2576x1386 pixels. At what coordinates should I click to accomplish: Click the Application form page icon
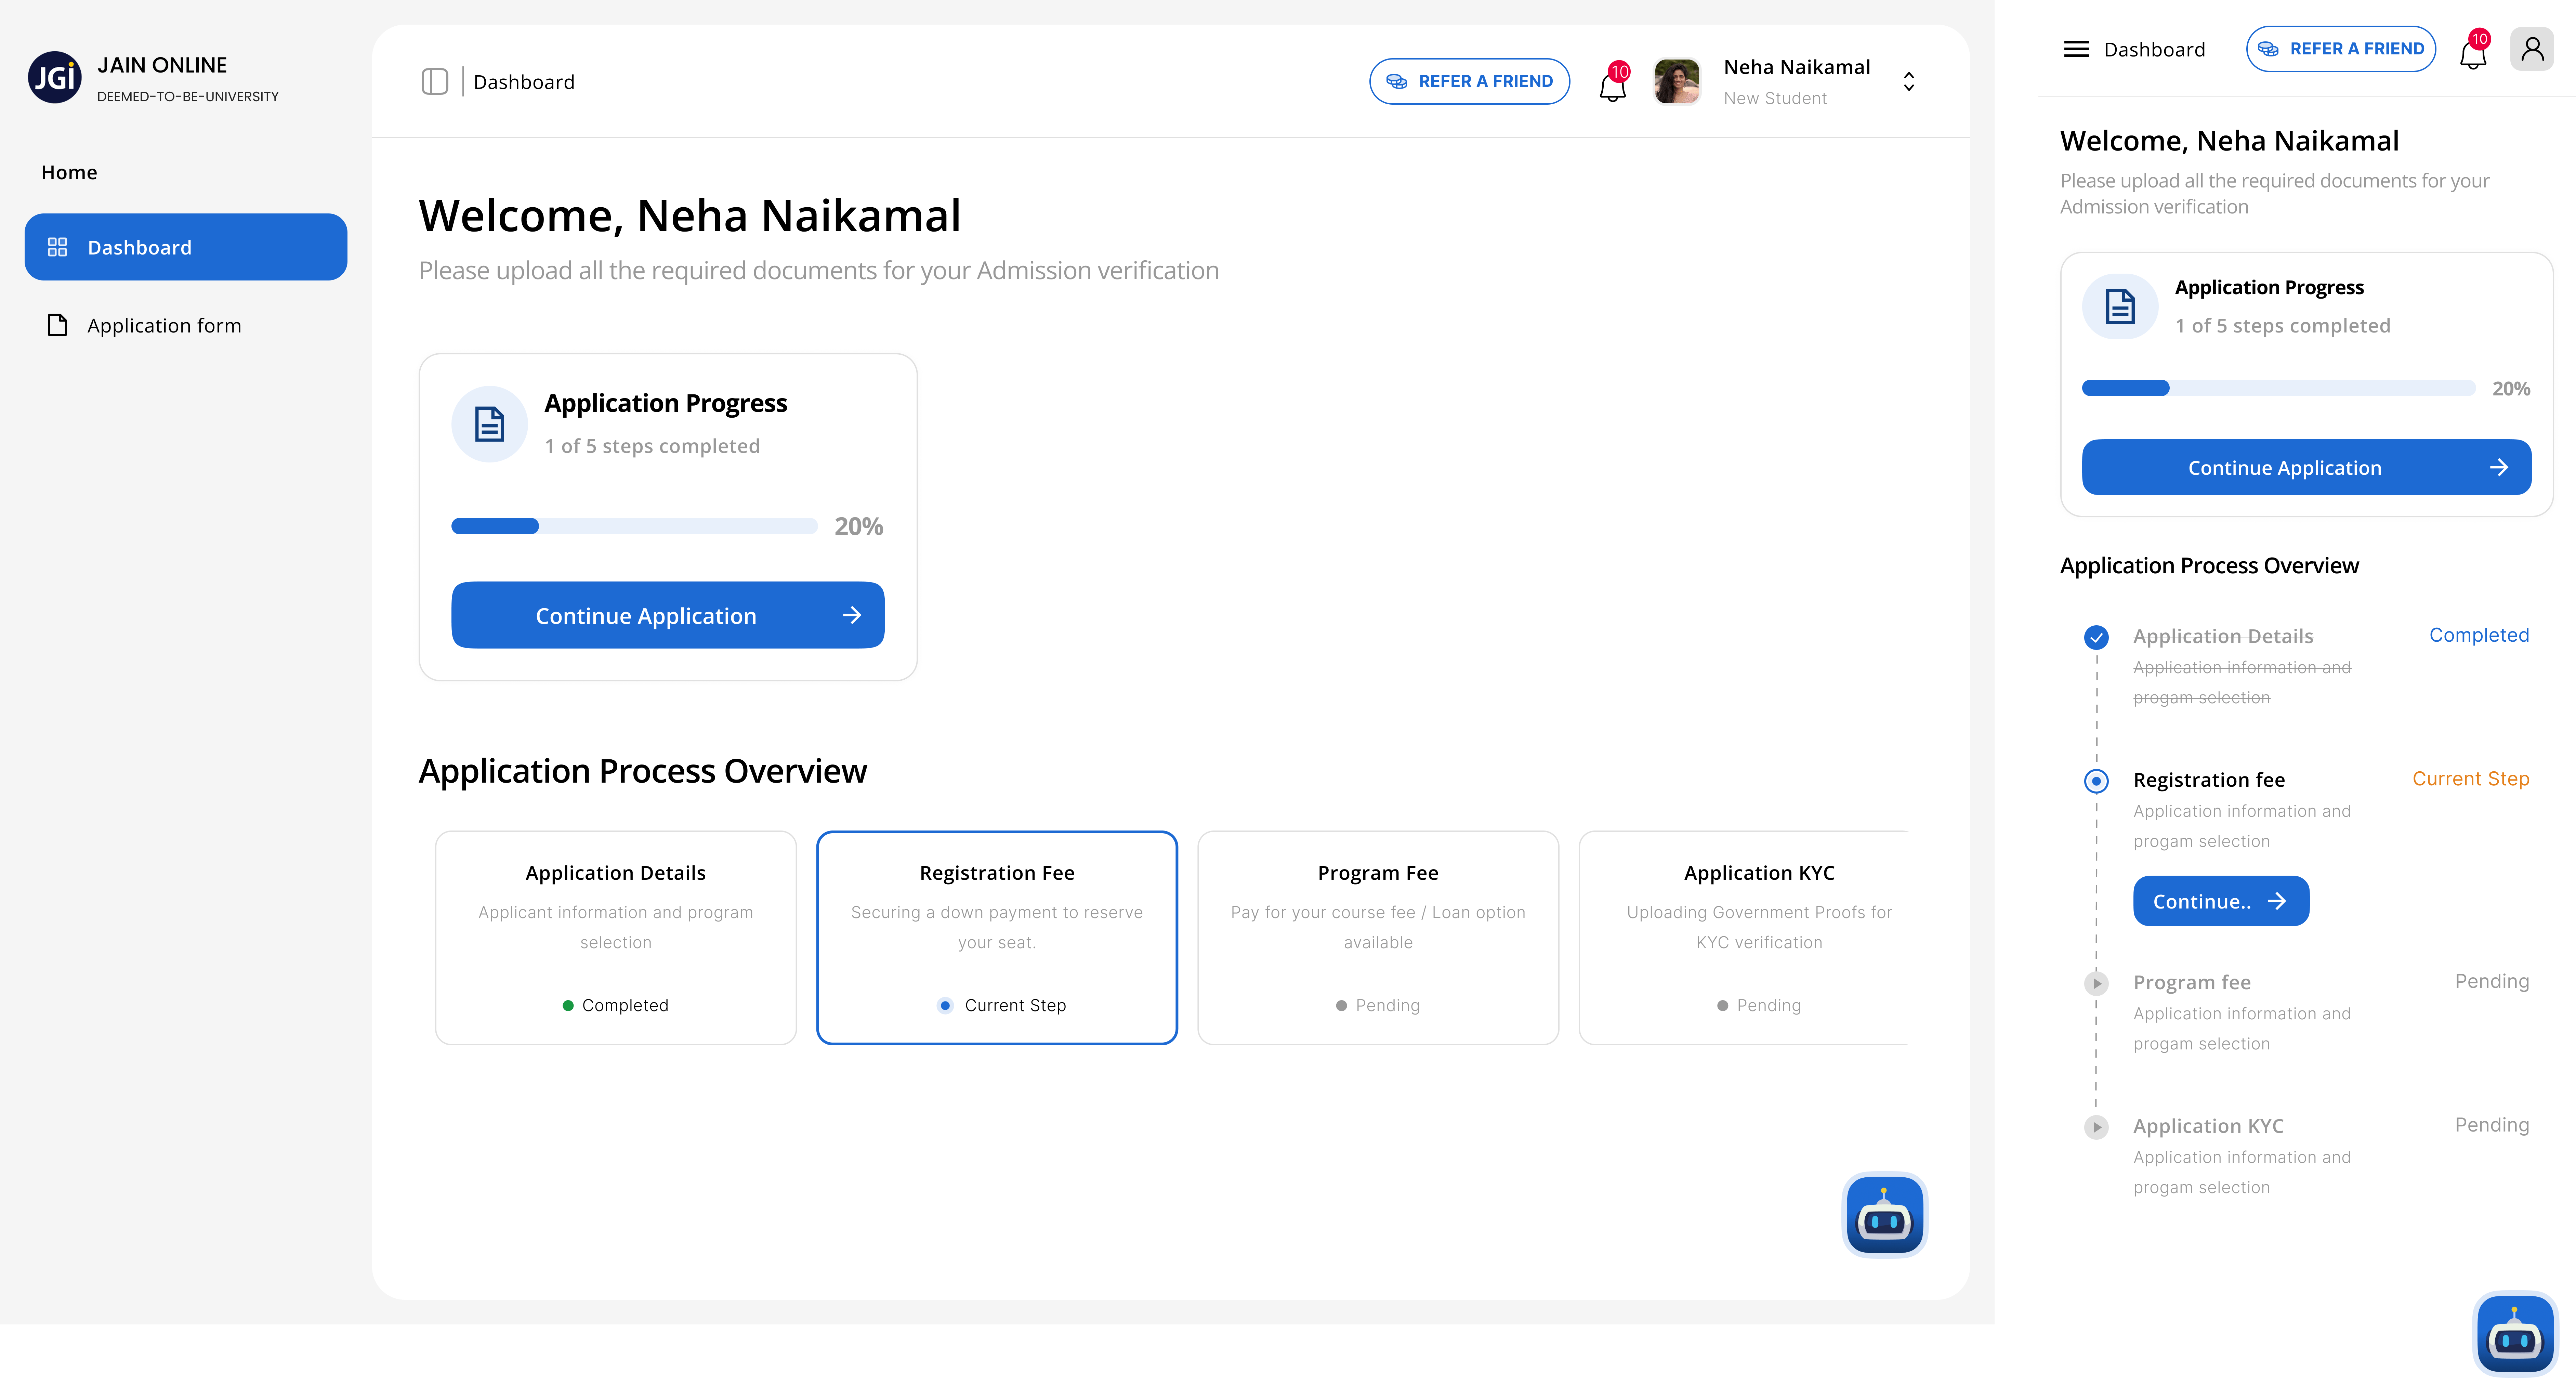tap(58, 325)
